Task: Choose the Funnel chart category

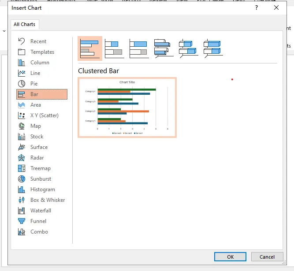Action: [38, 221]
